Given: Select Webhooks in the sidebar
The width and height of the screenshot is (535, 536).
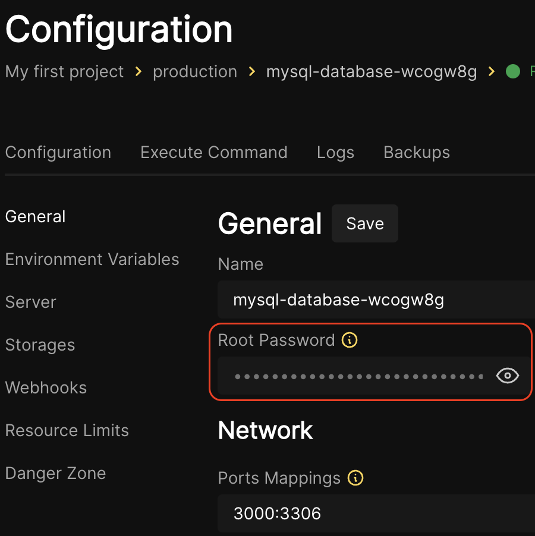Looking at the screenshot, I should 46,387.
